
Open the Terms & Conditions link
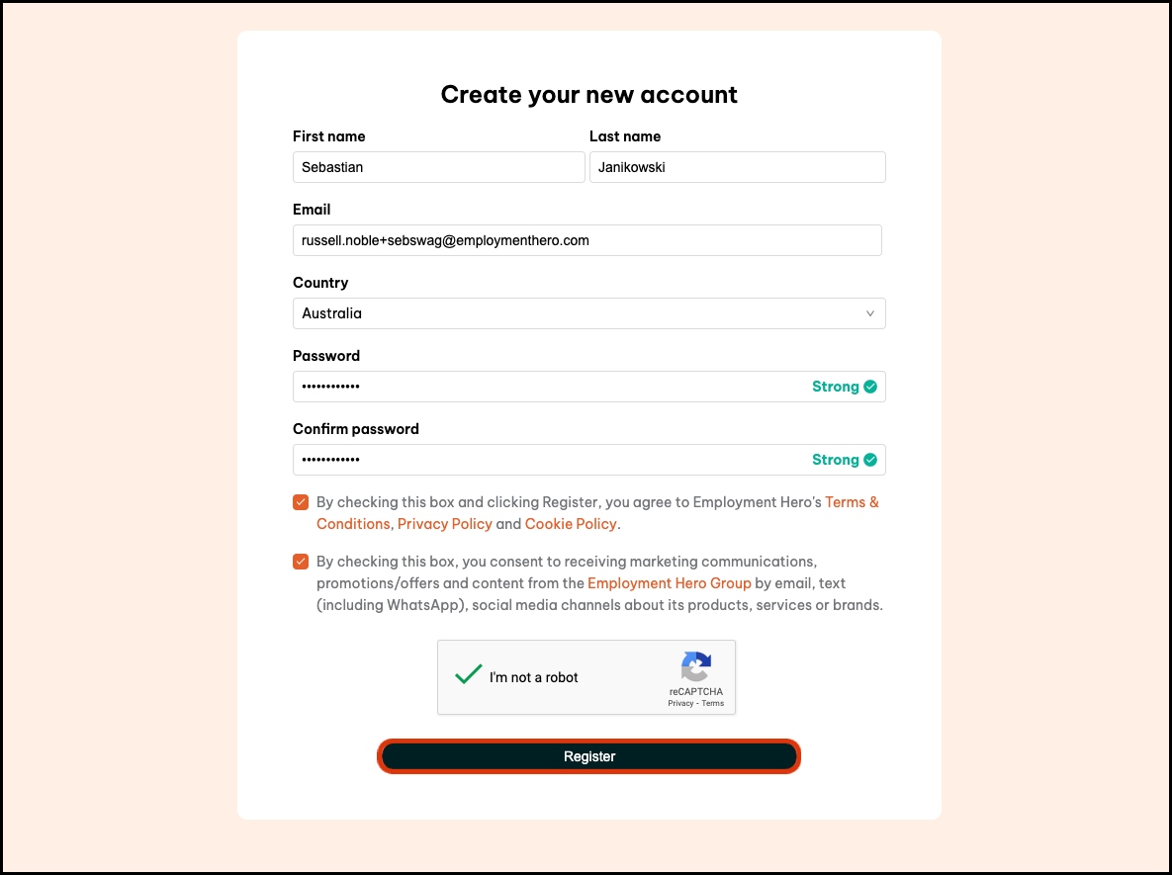point(852,502)
